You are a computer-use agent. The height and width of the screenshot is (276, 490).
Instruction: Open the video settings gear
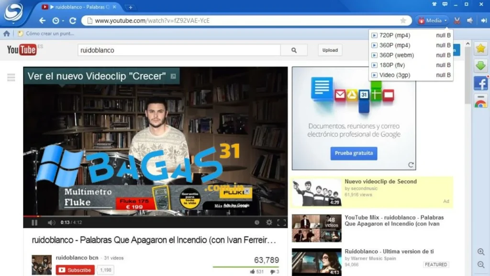pyautogui.click(x=269, y=222)
